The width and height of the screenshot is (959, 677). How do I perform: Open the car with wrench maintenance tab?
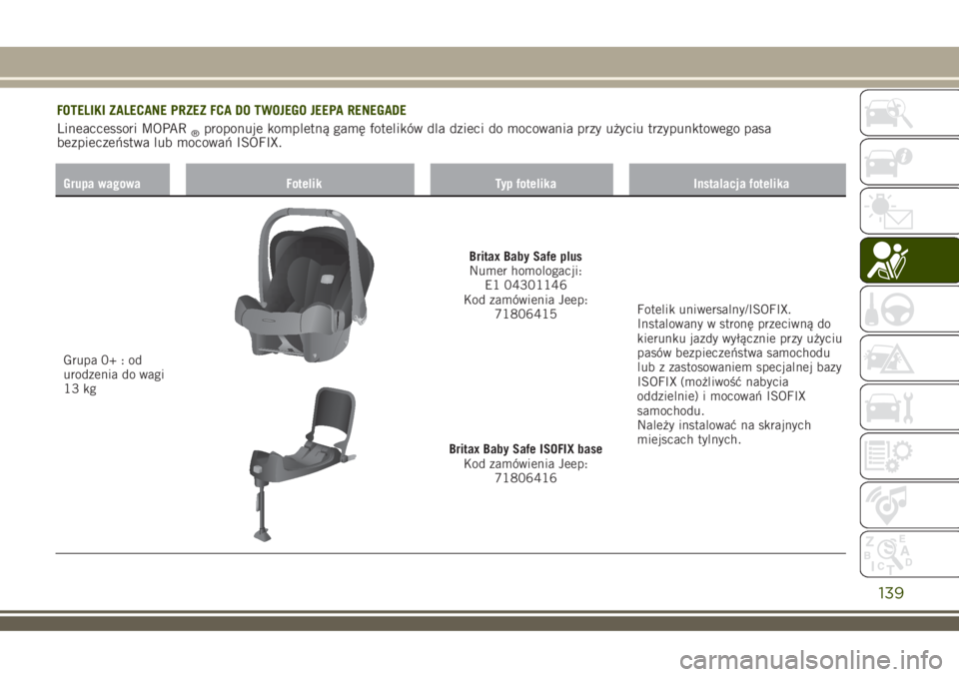[x=909, y=406]
